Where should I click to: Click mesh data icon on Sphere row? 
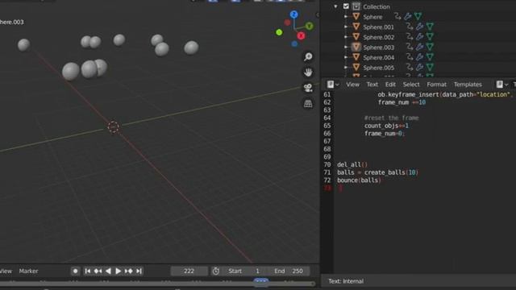click(418, 16)
